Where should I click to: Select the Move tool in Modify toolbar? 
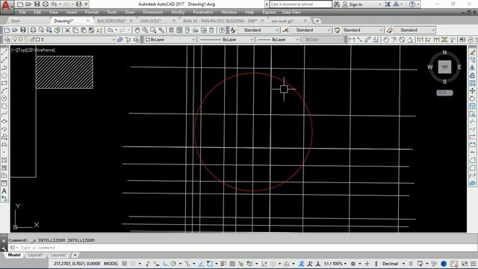[x=473, y=90]
